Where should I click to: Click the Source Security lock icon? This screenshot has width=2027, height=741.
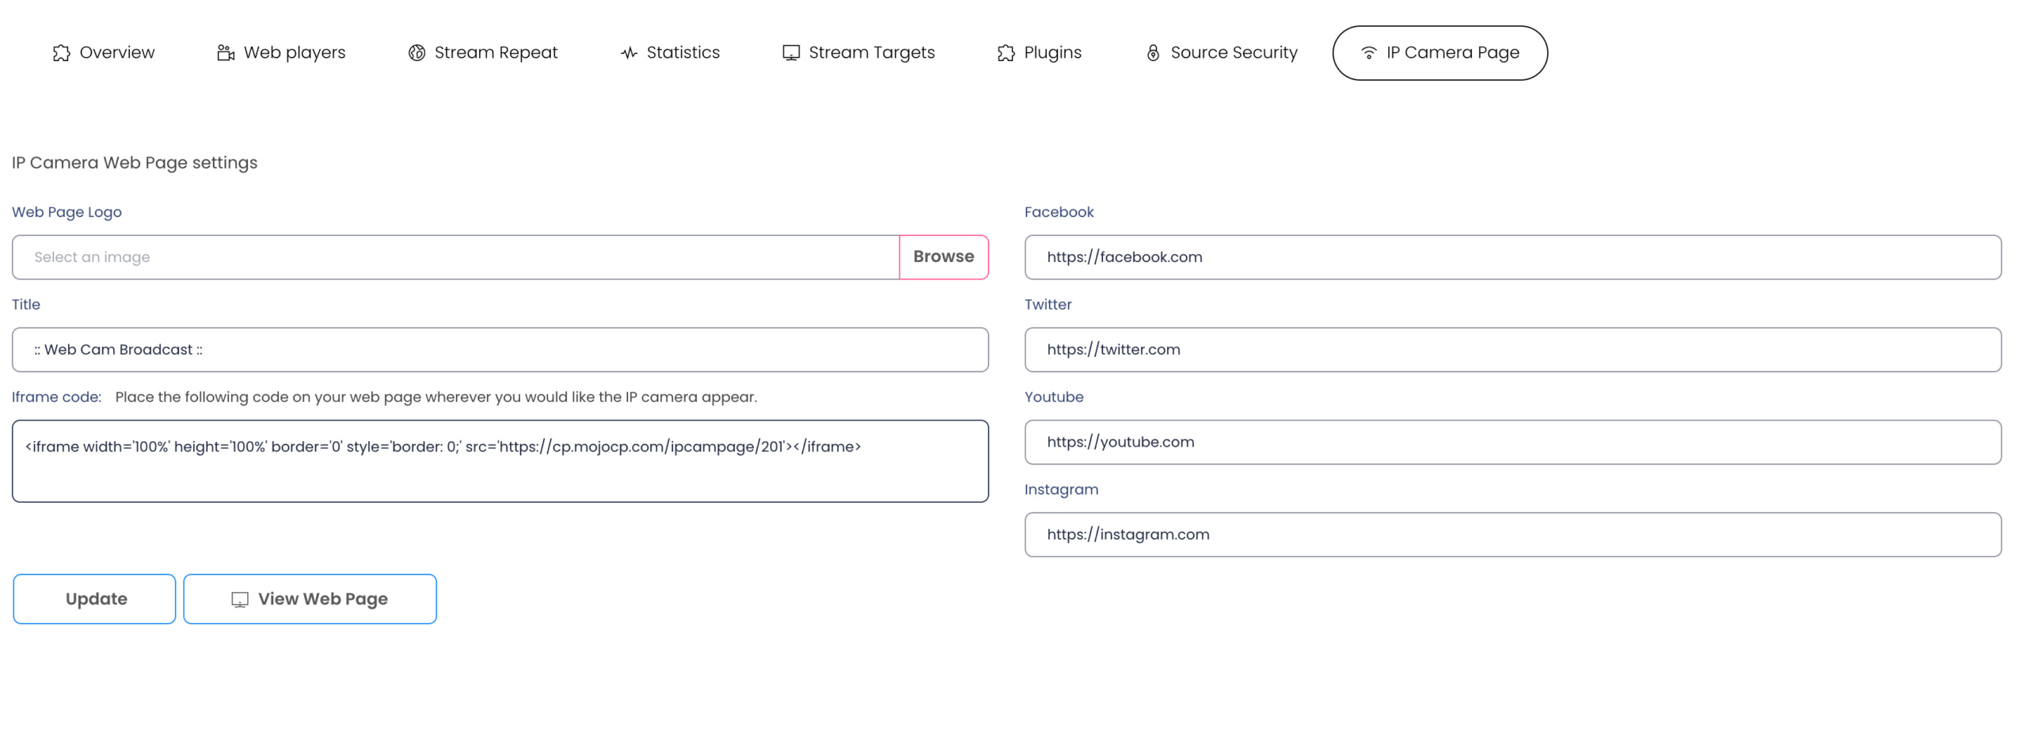(1153, 53)
